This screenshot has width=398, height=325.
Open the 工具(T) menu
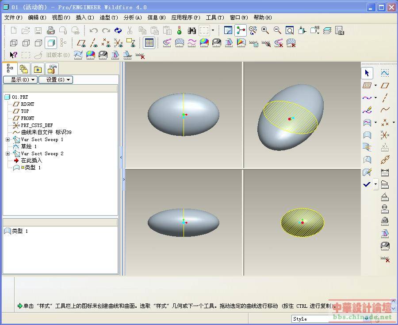pyautogui.click(x=215, y=18)
